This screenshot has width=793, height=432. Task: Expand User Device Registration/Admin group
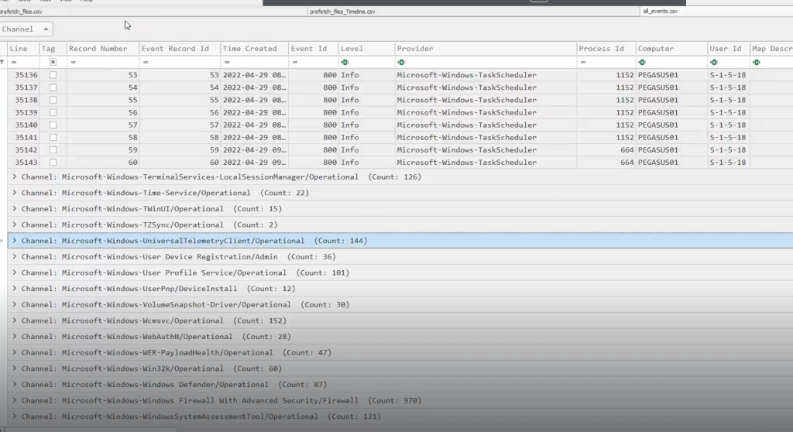point(14,257)
